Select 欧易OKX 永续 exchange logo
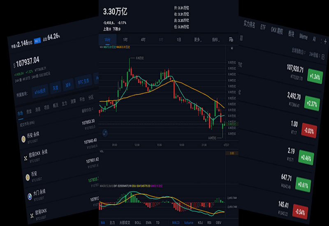This screenshot has height=226, width=329. point(23,158)
